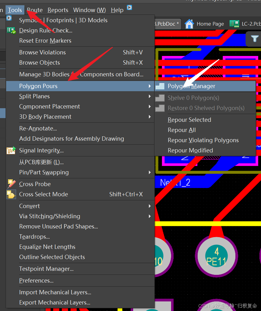Click the small icon after Help menu
The image size is (261, 311).
pos(129,7)
